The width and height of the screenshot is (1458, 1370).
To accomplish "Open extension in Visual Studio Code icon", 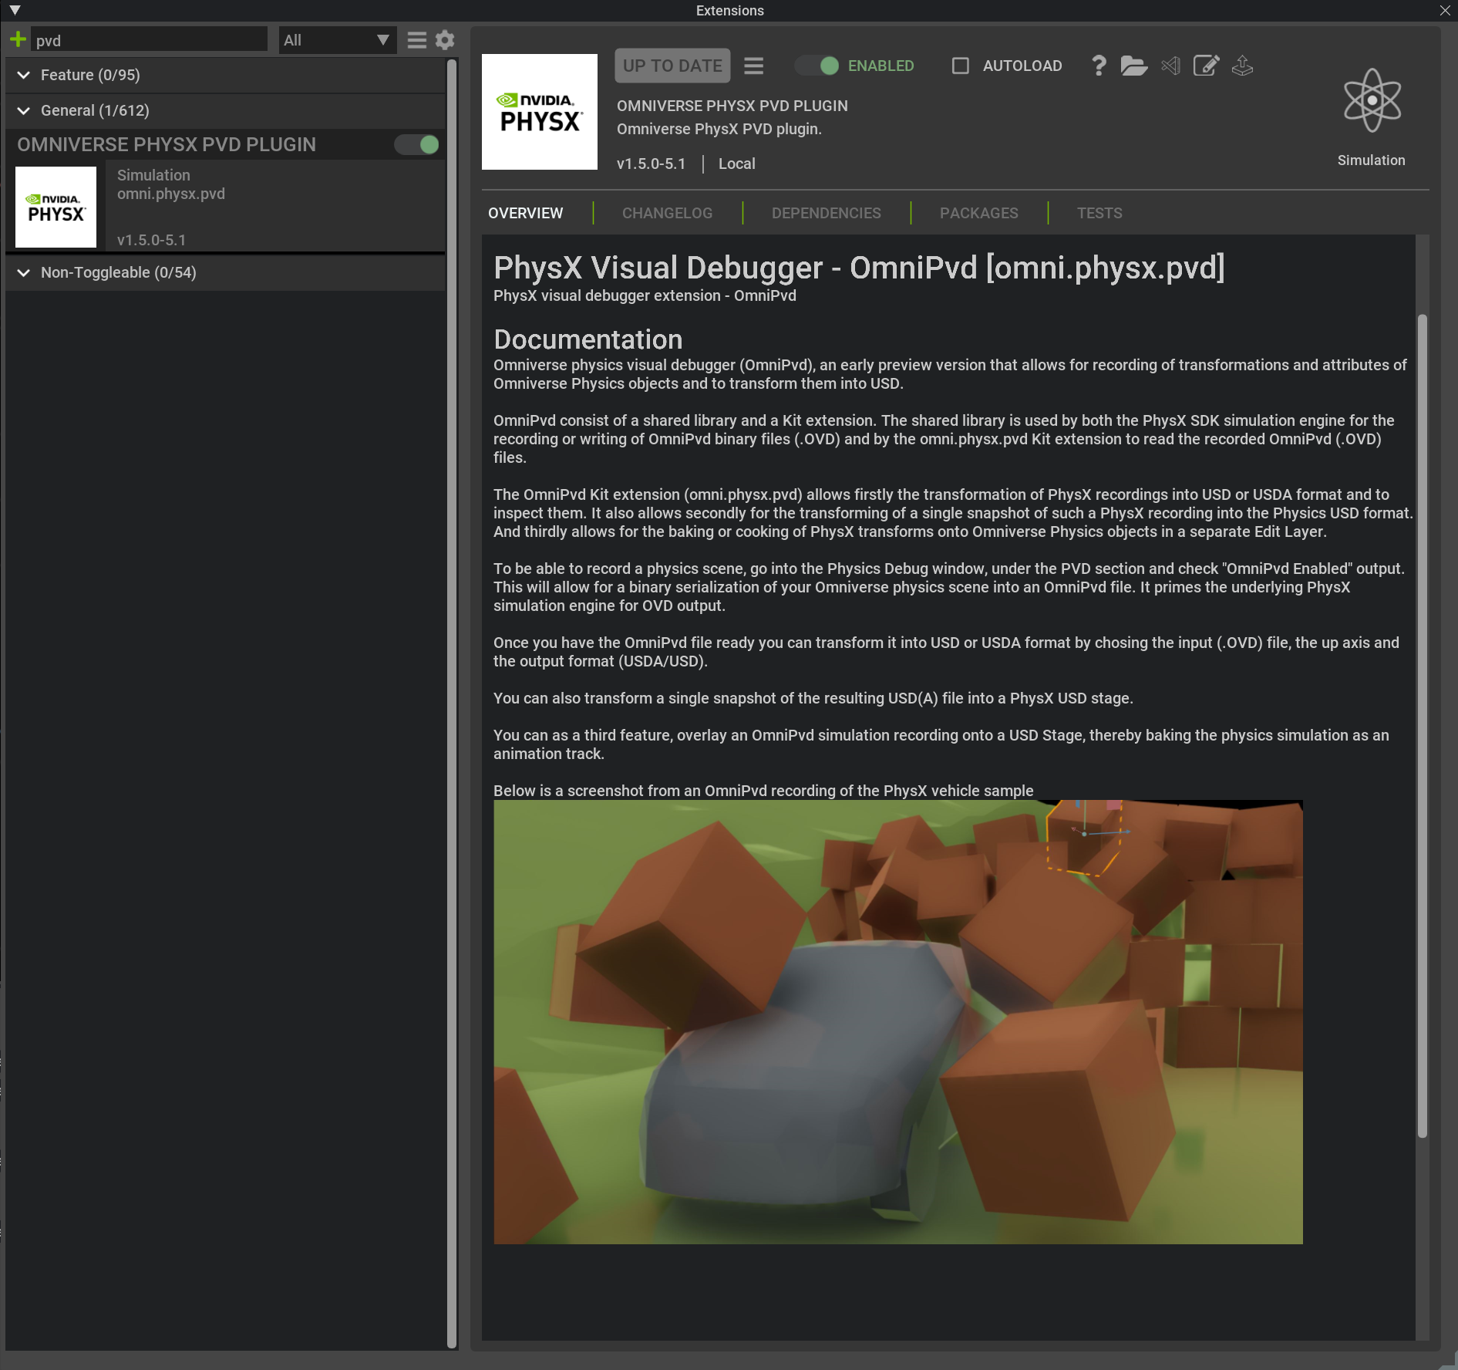I will click(1170, 66).
